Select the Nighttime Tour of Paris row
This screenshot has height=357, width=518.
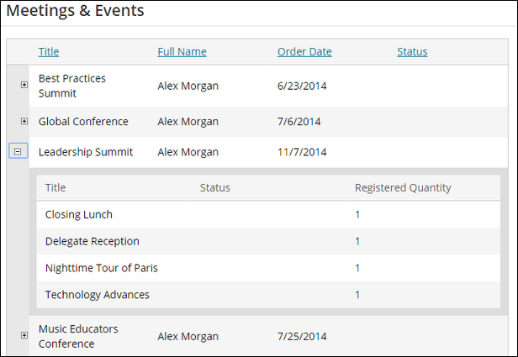(268, 268)
